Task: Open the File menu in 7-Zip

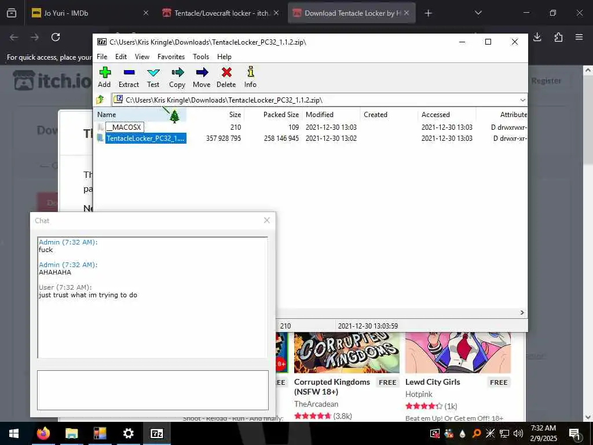Action: pyautogui.click(x=102, y=57)
